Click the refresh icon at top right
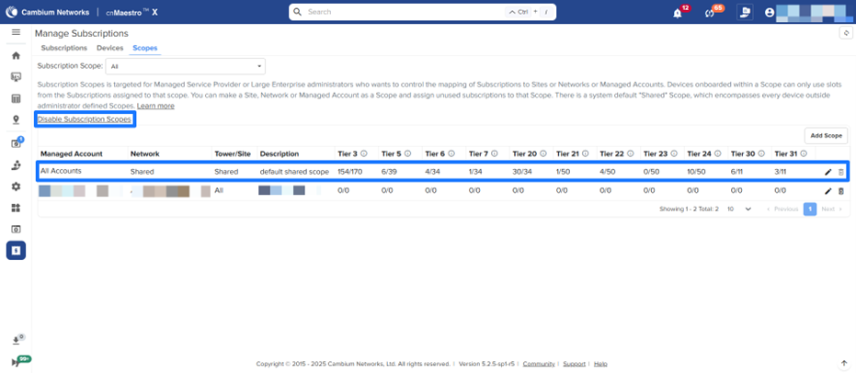The width and height of the screenshot is (856, 373). [x=845, y=33]
